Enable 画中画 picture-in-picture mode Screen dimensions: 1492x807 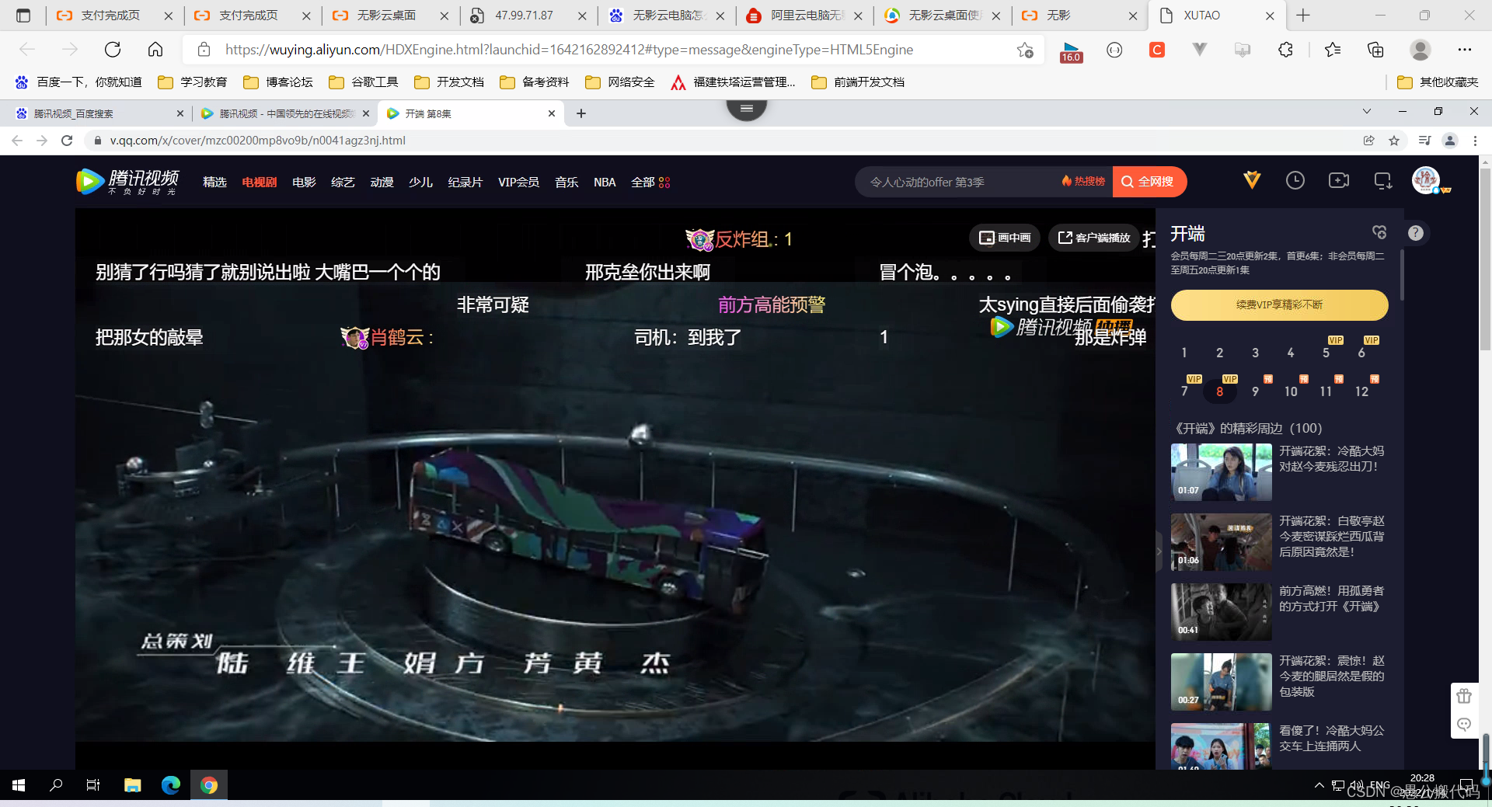pyautogui.click(x=1004, y=238)
